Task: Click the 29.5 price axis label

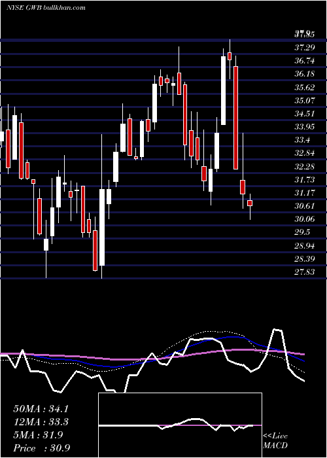Action: pos(302,232)
